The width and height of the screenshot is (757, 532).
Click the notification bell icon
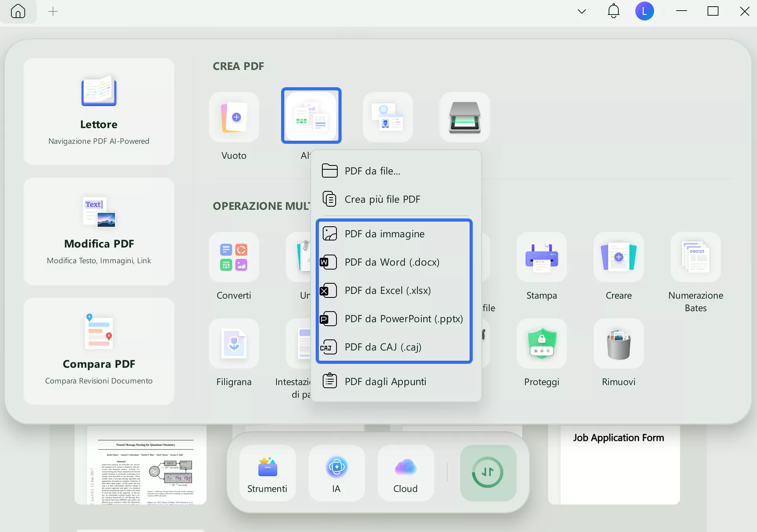tap(613, 11)
